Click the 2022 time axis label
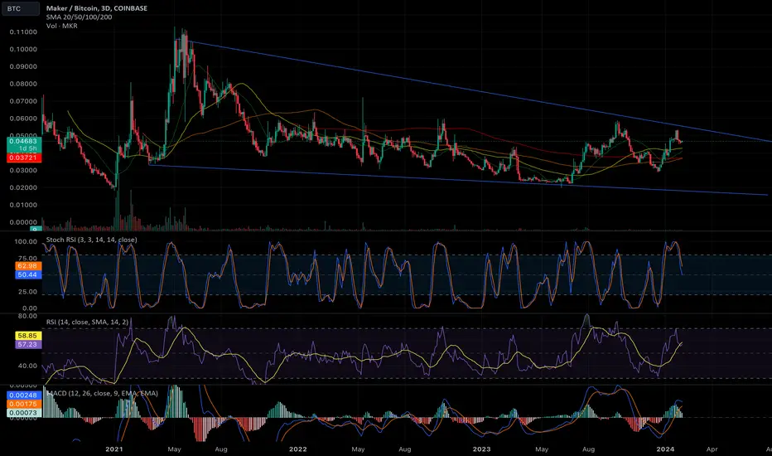The image size is (772, 456). point(298,449)
